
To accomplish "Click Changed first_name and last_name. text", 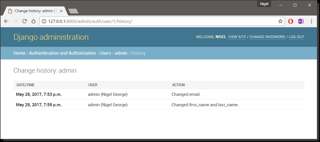I will [205, 105].
